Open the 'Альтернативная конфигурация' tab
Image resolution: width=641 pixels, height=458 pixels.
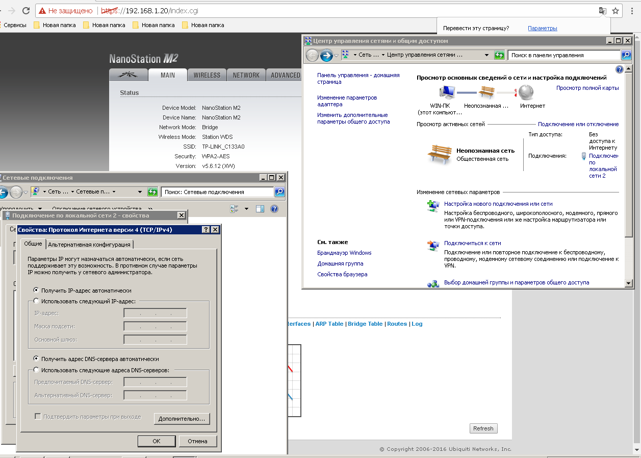pyautogui.click(x=90, y=245)
